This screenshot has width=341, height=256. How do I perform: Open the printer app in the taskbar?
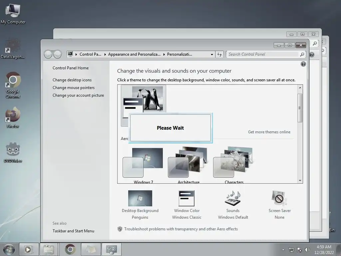pyautogui.click(x=49, y=249)
